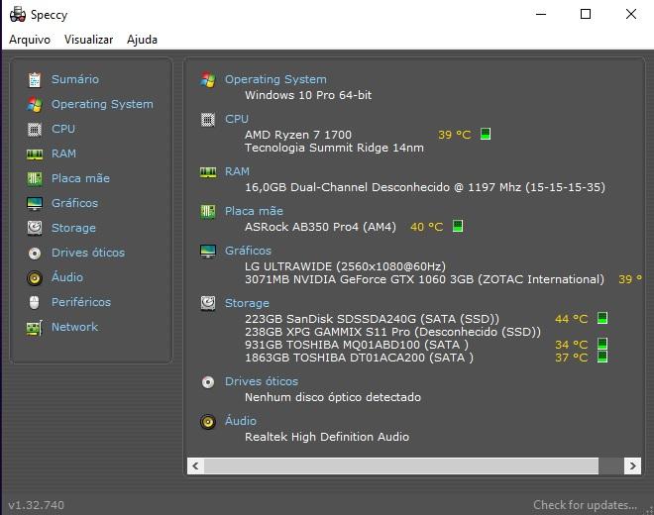Click the CPU chip icon in sidebar
654x515 pixels.
pyautogui.click(x=35, y=130)
